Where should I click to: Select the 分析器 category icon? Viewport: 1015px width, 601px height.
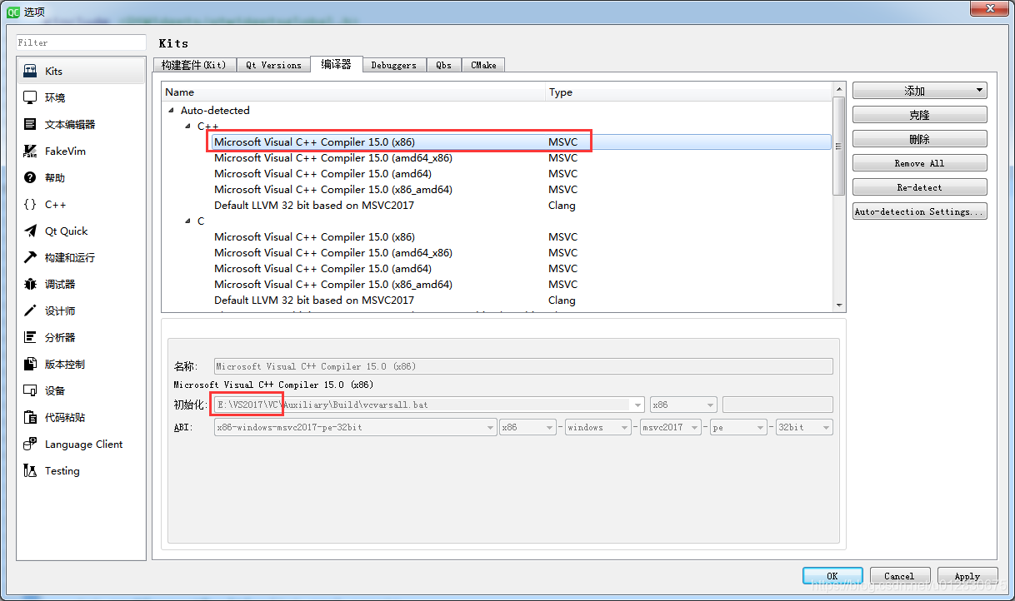[x=30, y=337]
